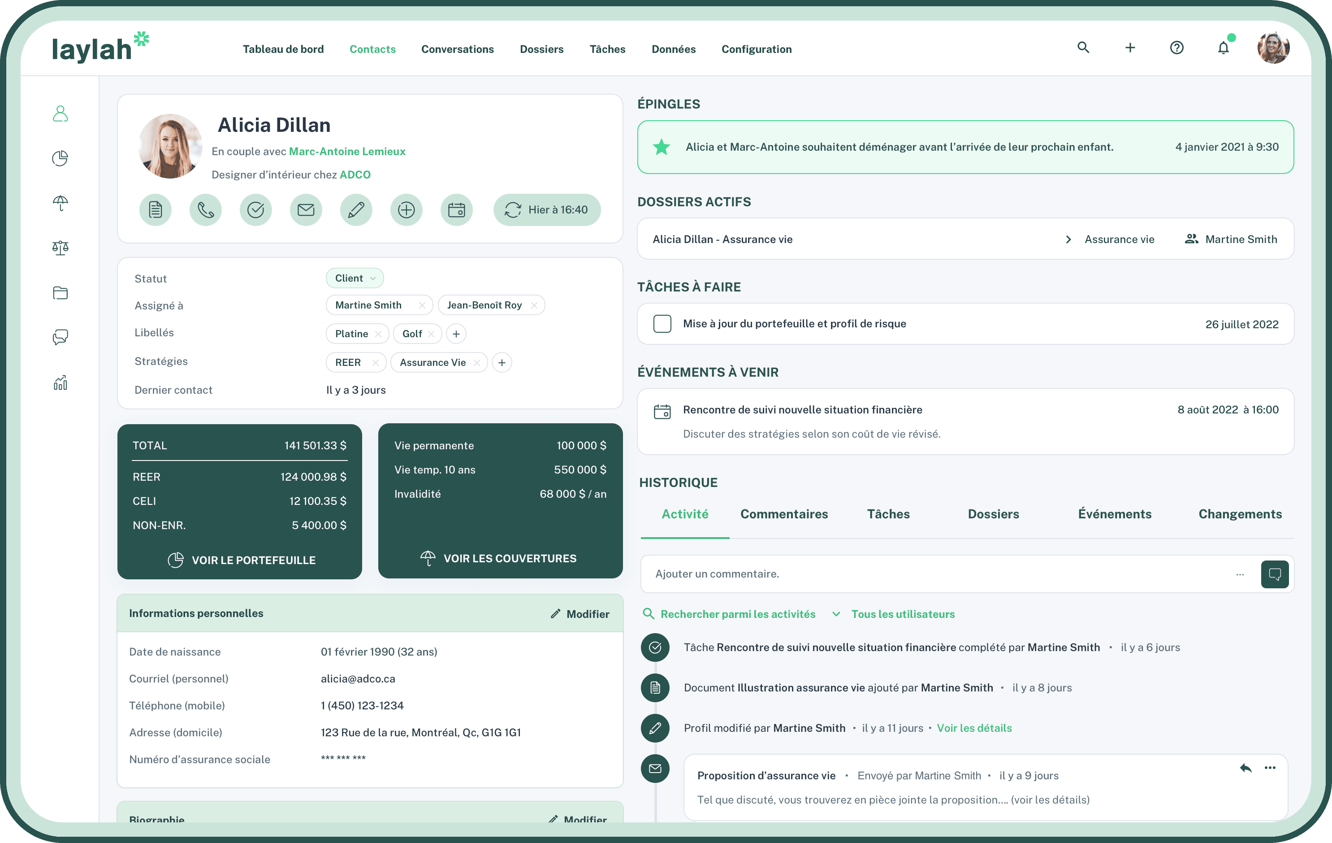Expand the Alicia Dillan - Assurance vie chevron
Screen dimensions: 1332x843
coord(1068,239)
